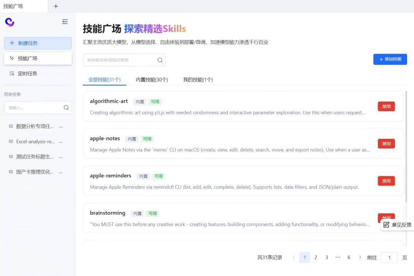The height and width of the screenshot is (276, 414).
Task: Go to page 3 of the skill list
Action: pyautogui.click(x=327, y=257)
